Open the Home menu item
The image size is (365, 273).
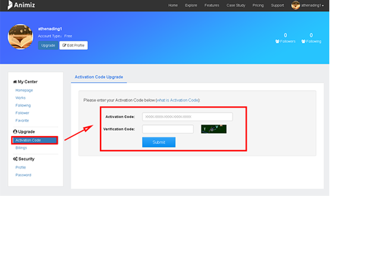[173, 5]
